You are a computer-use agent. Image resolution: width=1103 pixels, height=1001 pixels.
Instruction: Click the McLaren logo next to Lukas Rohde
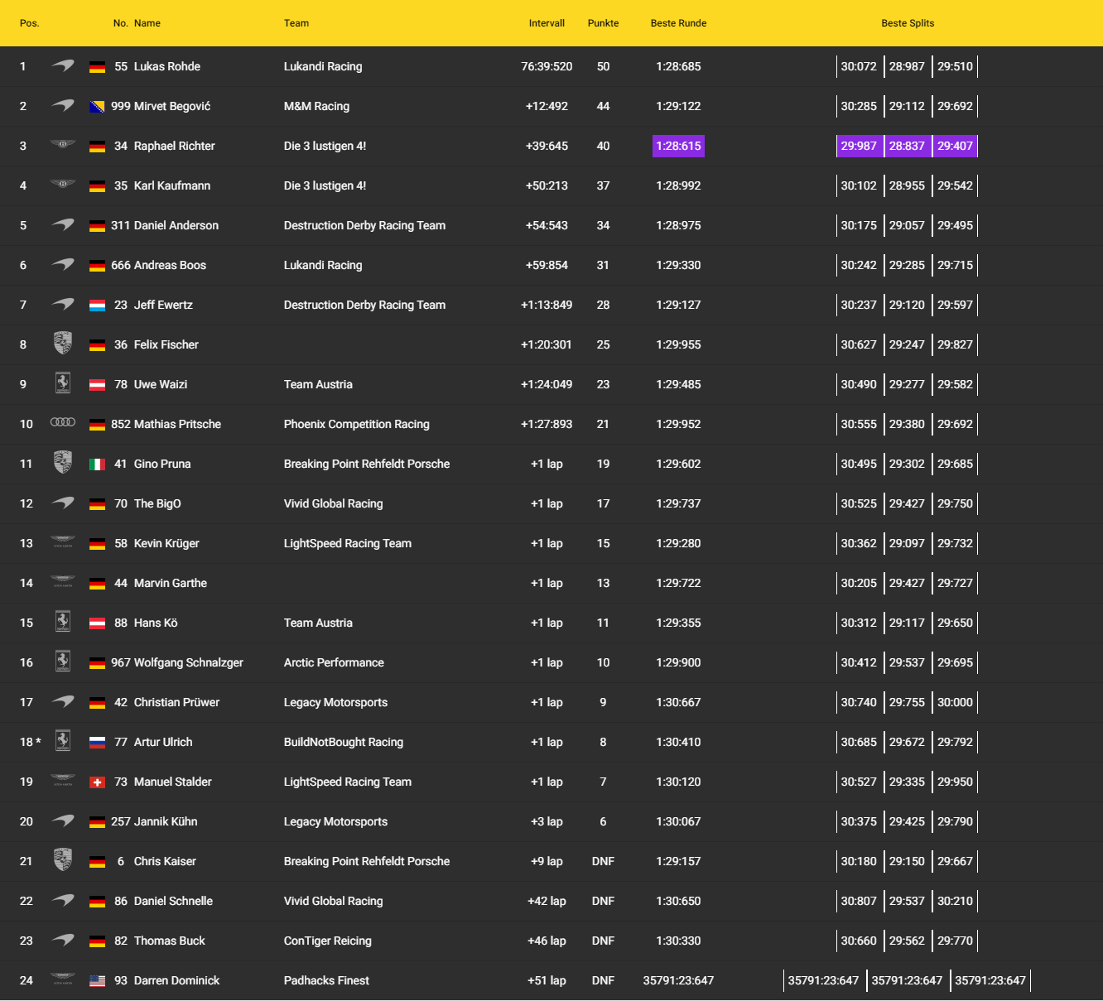click(x=63, y=65)
